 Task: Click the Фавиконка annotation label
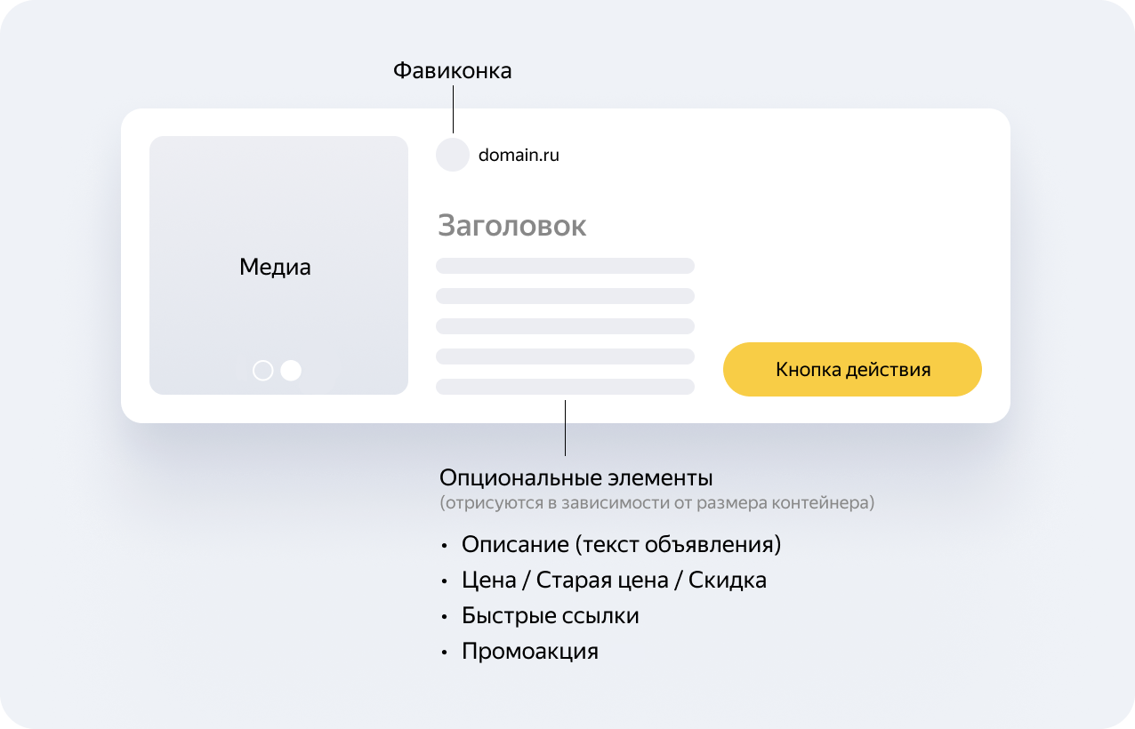[x=452, y=71]
